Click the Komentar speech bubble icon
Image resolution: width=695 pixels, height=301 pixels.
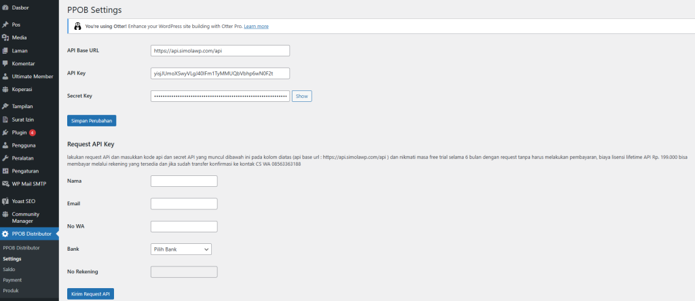pos(5,63)
